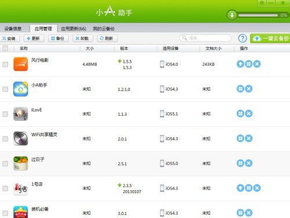Click the uninstall icon for 装机必备
Screen dimensions: 290x218
(x=249, y=213)
